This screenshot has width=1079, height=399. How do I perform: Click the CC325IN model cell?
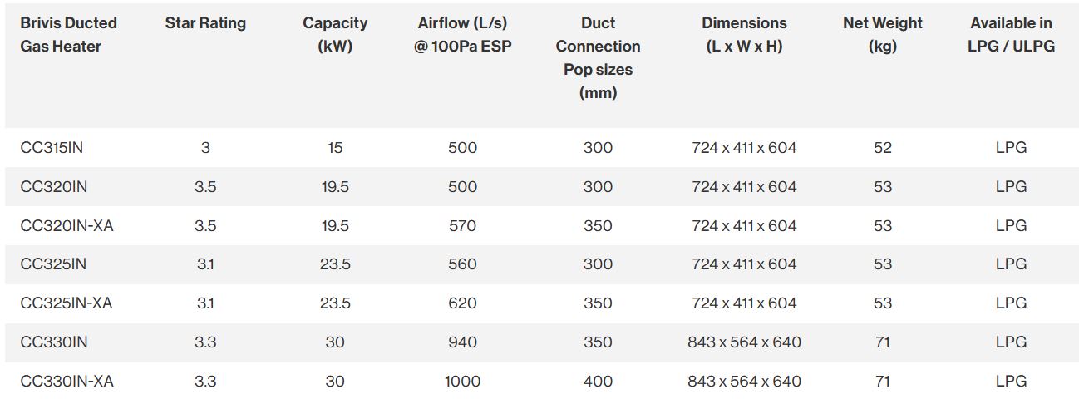click(53, 264)
